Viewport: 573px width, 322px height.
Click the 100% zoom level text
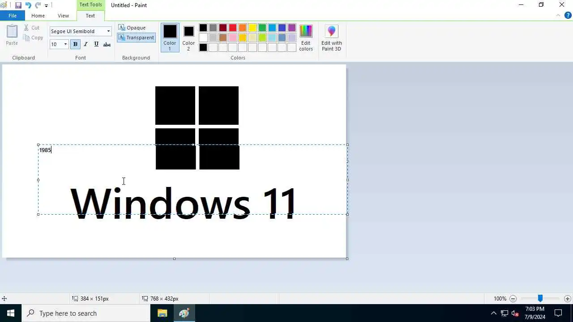[x=500, y=299]
